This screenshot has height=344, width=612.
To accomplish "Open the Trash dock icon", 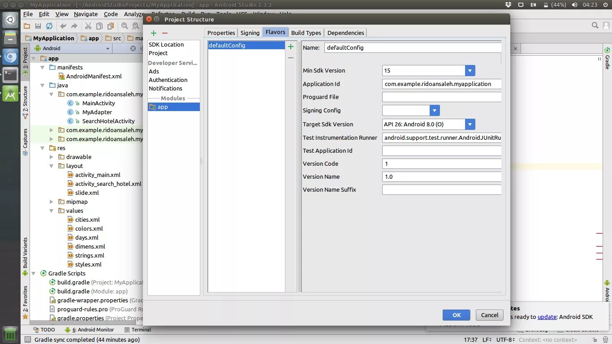I will 10,334.
